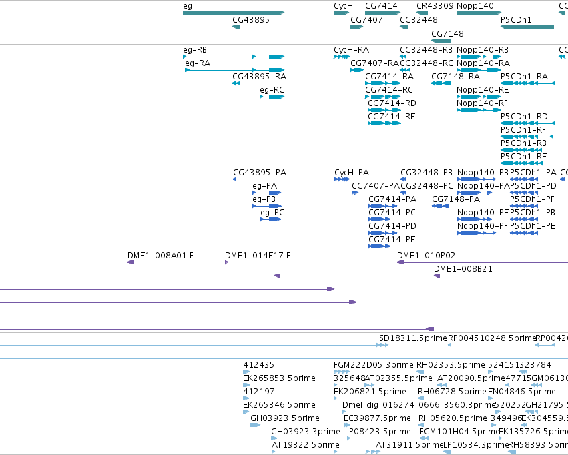This screenshot has height=455, width=568.
Task: Click protein CG7414-PE
Action: [x=380, y=246]
